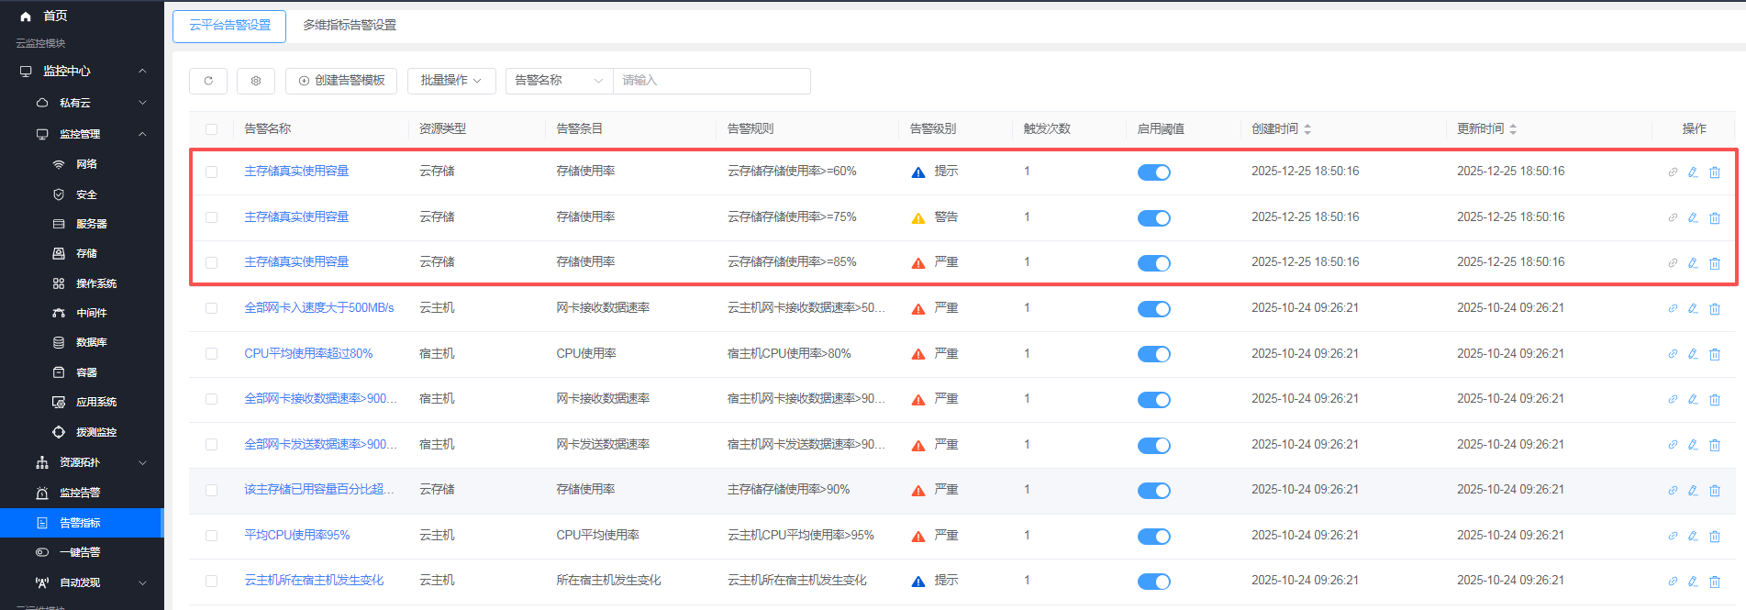
Task: Click the database icon beside 数据库
Action: (x=59, y=342)
